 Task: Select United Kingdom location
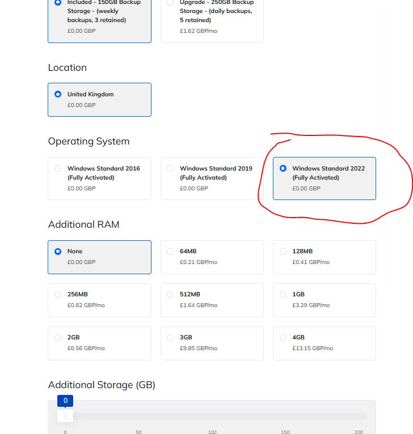click(x=99, y=100)
